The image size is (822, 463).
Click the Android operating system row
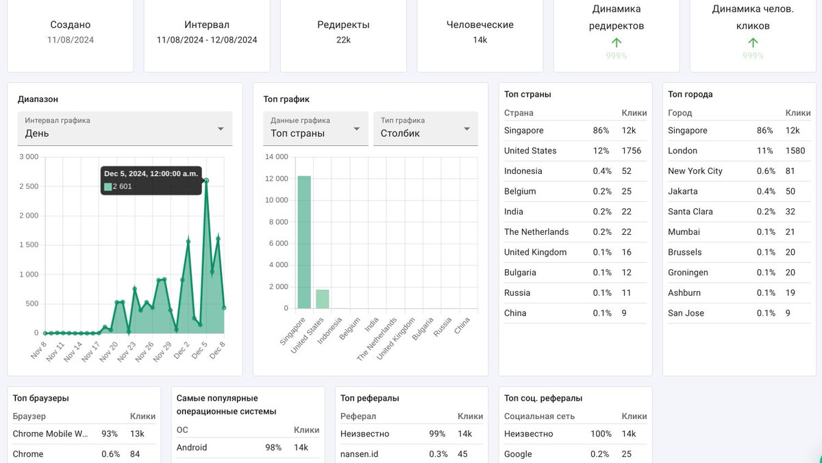point(248,447)
